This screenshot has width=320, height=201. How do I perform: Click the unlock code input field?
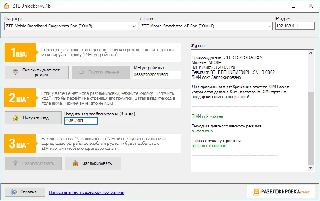click(81, 121)
